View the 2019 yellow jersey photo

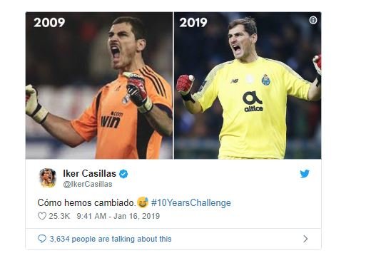[248, 86]
